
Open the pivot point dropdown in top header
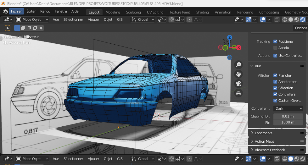point(162,19)
